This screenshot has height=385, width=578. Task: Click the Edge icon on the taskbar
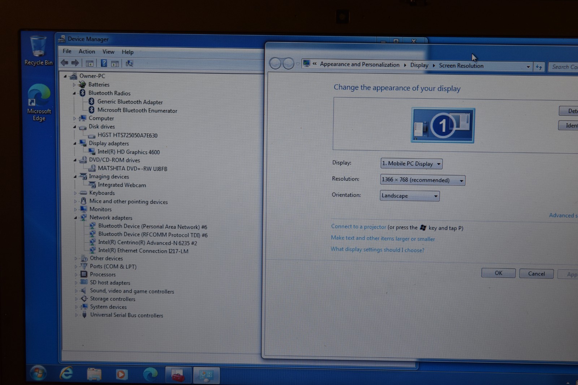tap(150, 374)
